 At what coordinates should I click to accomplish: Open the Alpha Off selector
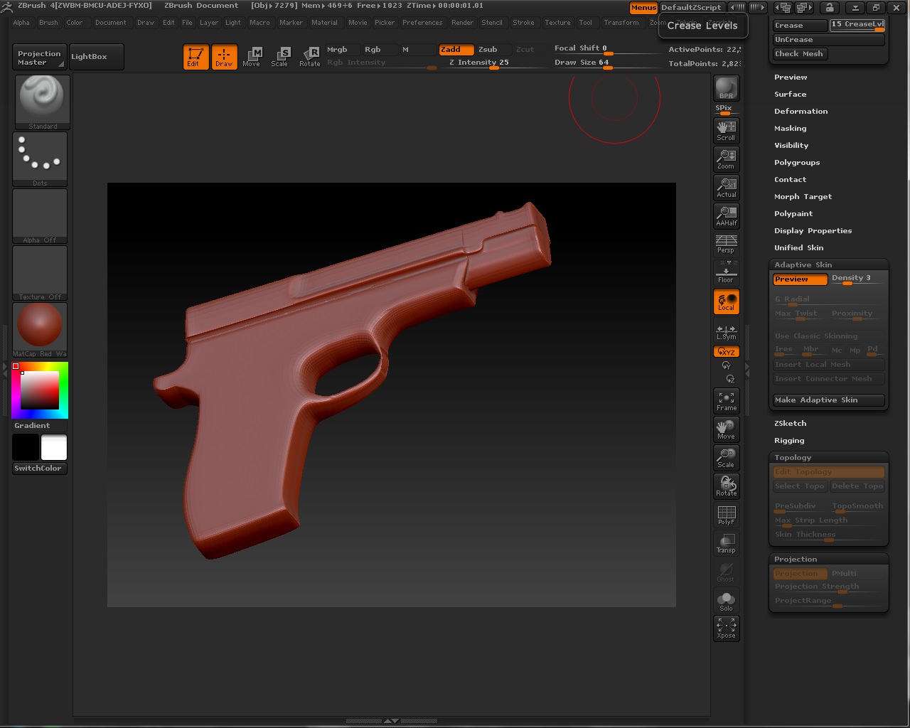click(40, 216)
